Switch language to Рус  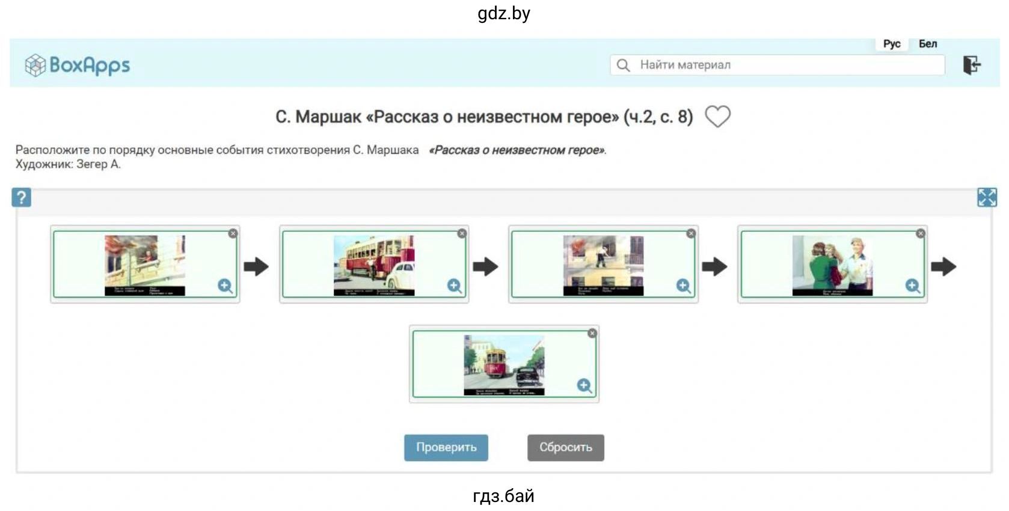pyautogui.click(x=892, y=44)
